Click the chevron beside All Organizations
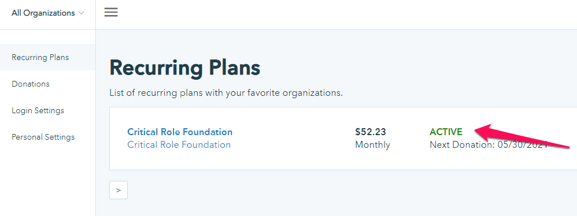 click(82, 13)
